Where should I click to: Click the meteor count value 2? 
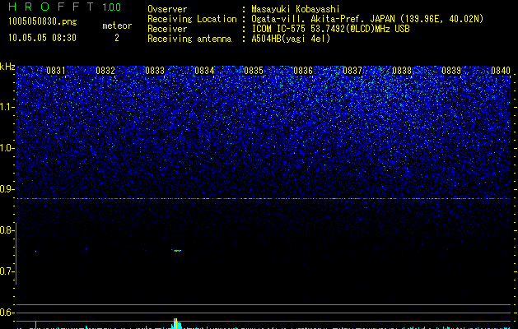(x=117, y=38)
